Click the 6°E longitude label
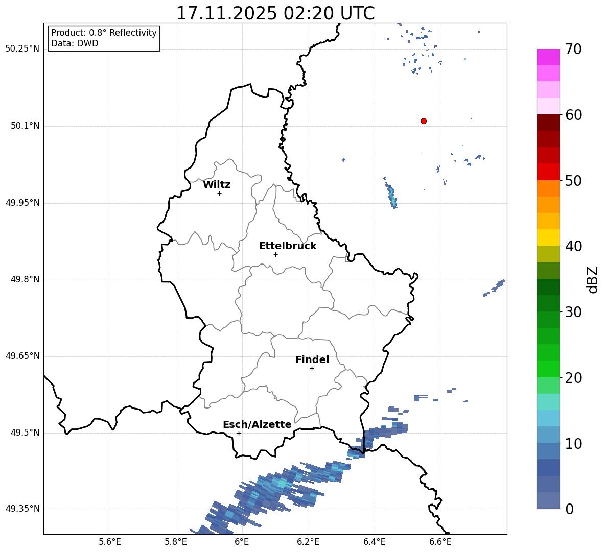 (x=242, y=542)
